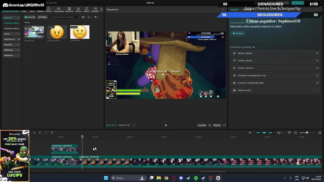Open Spotify from the taskbar

196,178
